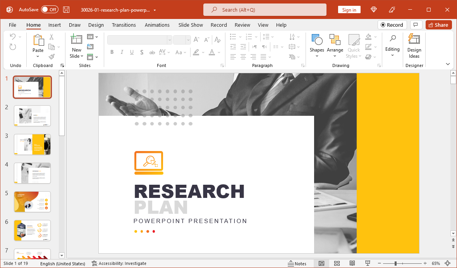Select slide 3 thumbnail
The image size is (457, 268).
point(32,144)
